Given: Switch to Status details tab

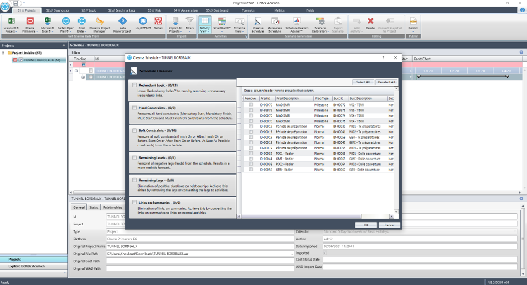Looking at the screenshot, I should click(x=94, y=208).
